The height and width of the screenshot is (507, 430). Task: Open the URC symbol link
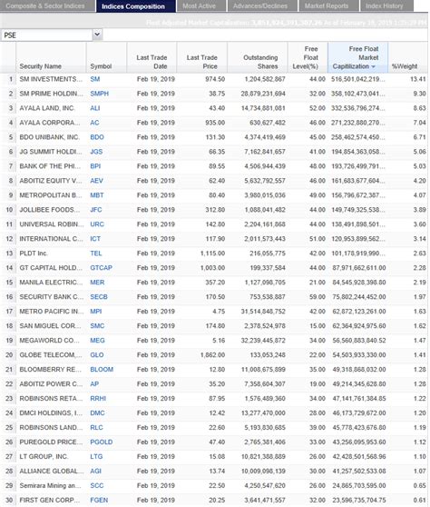(97, 224)
